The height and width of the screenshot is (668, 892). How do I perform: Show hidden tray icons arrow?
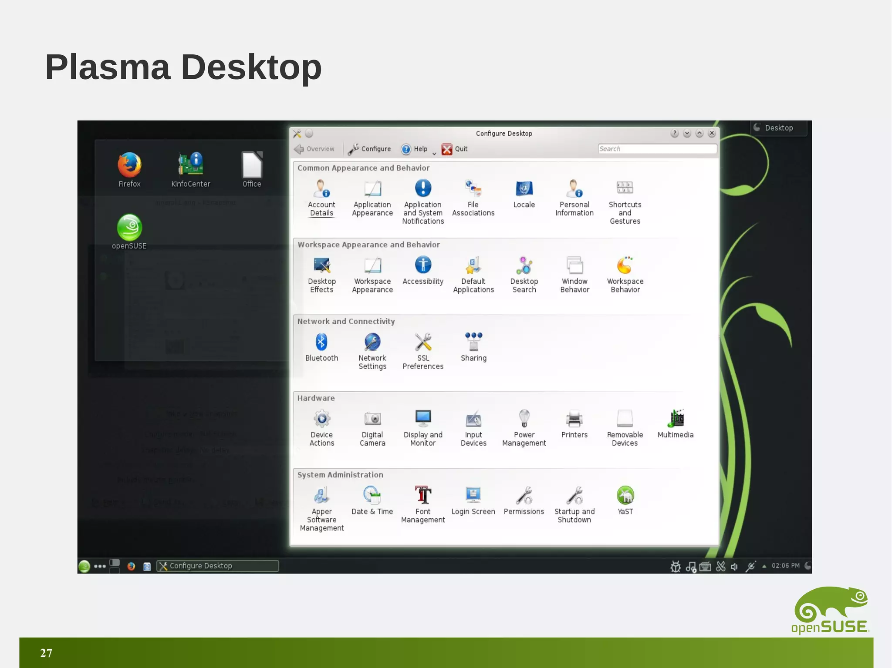[x=764, y=566]
